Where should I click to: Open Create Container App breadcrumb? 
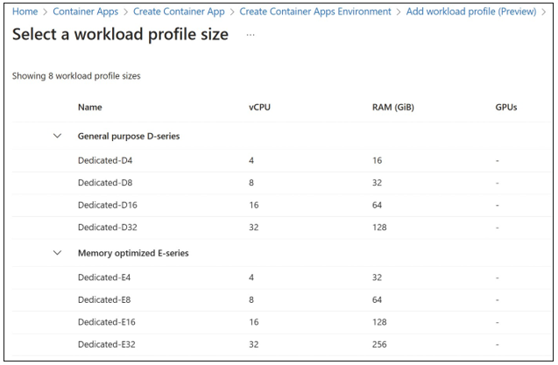[x=179, y=11]
